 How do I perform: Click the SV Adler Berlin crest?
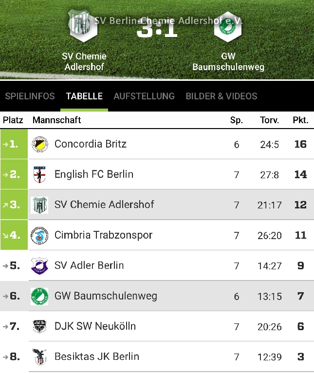point(39,266)
